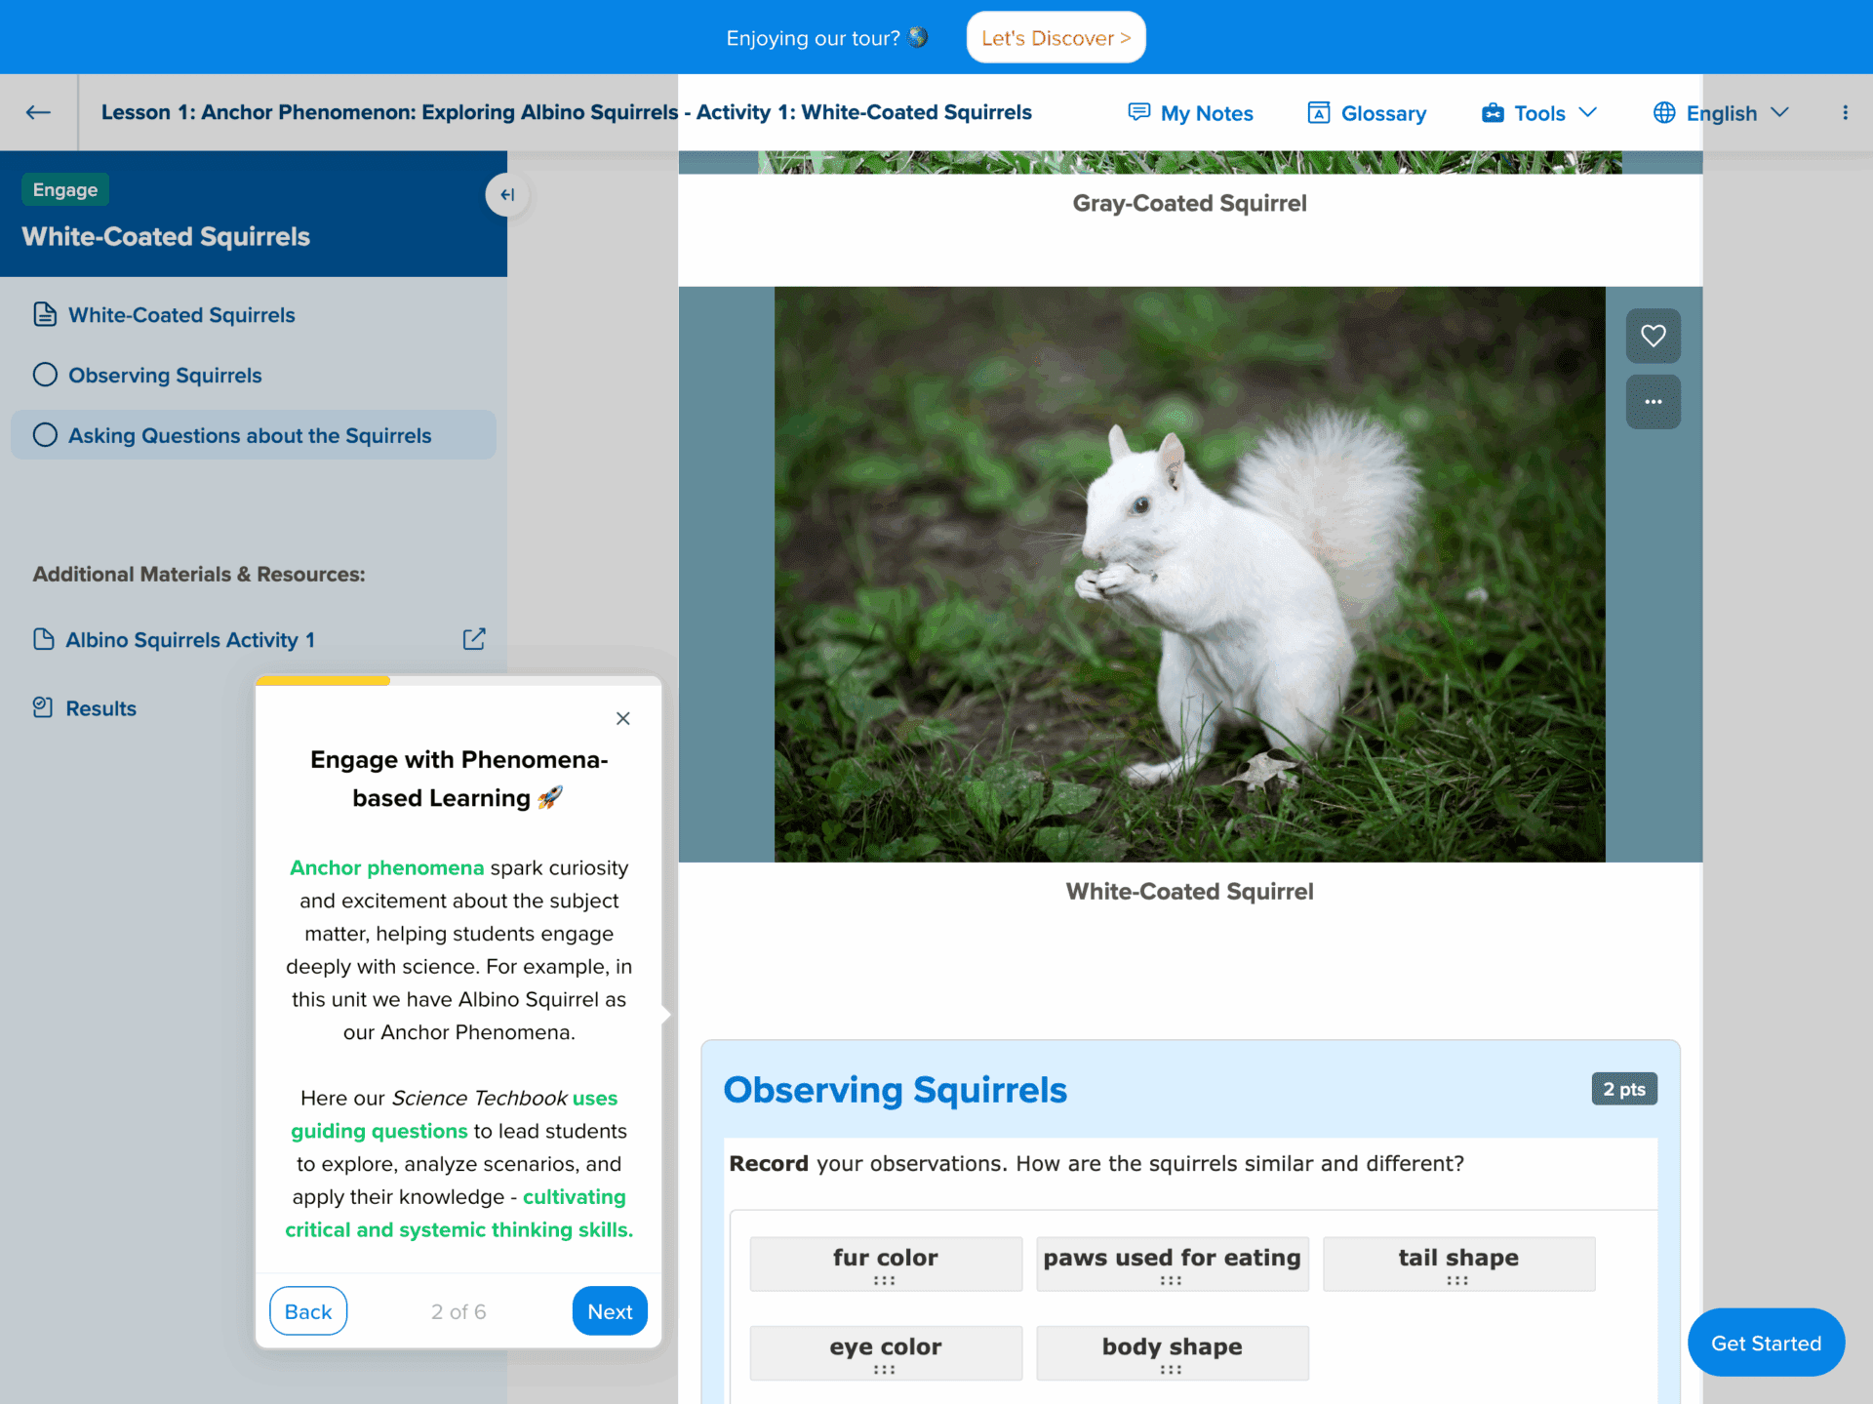The image size is (1873, 1404).
Task: Collapse the sidebar with arrow button
Action: pos(507,194)
